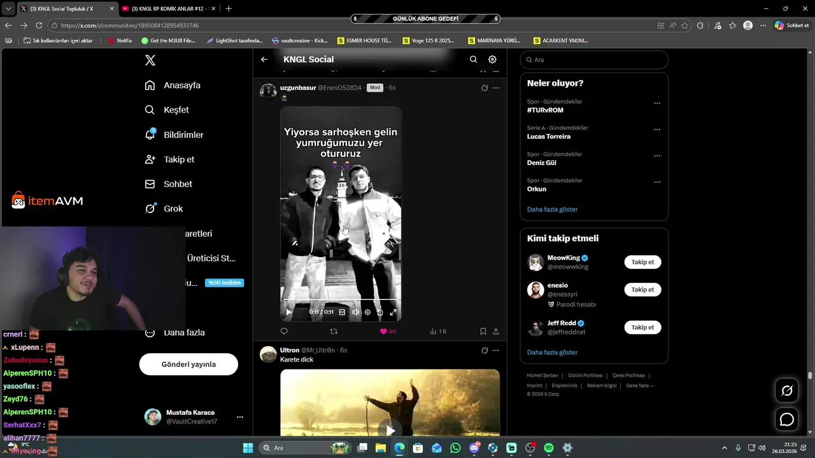The image size is (815, 458).
Task: Play the uzgunbasur video
Action: coord(288,312)
